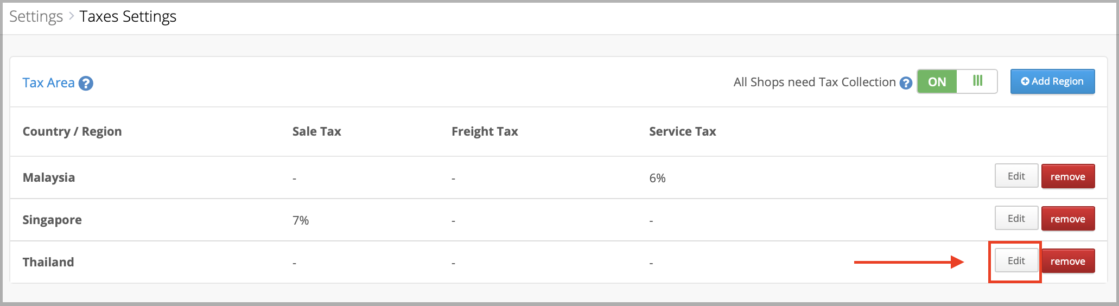Remove the Malaysia tax region
Image resolution: width=1119 pixels, height=306 pixels.
tap(1068, 176)
